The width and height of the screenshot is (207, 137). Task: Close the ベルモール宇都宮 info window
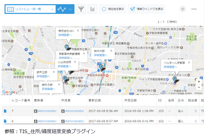coord(189,63)
